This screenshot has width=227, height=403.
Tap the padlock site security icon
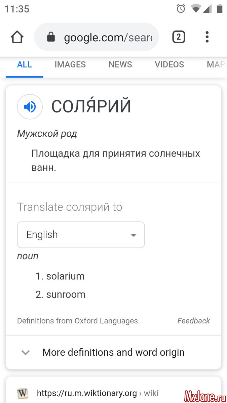tap(51, 37)
